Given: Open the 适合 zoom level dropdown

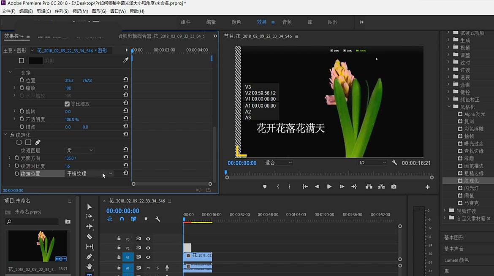Looking at the screenshot, I should point(277,163).
